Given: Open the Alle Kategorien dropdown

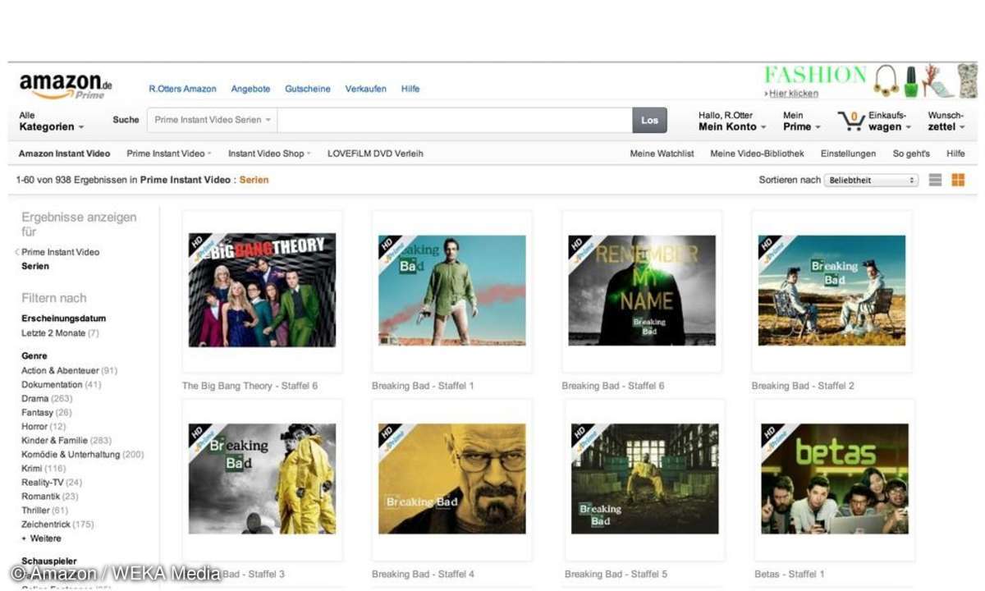Looking at the screenshot, I should tap(51, 121).
